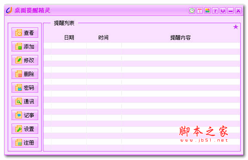Click the 注册 (register) button
The width and height of the screenshot is (248, 160).
[x=25, y=142]
